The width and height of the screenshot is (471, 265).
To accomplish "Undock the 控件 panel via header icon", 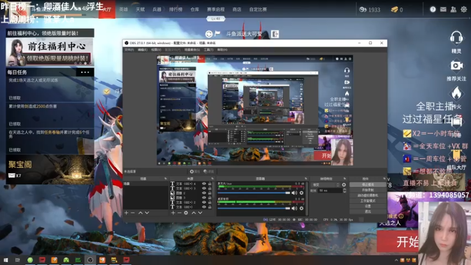I will 384,179.
